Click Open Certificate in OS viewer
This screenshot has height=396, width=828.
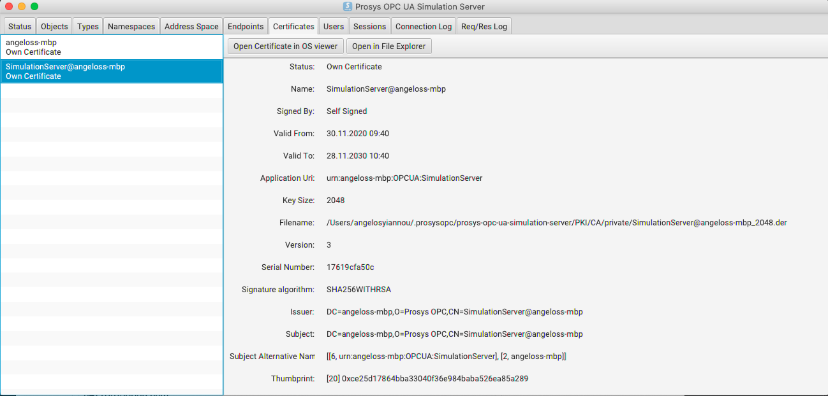coord(285,46)
